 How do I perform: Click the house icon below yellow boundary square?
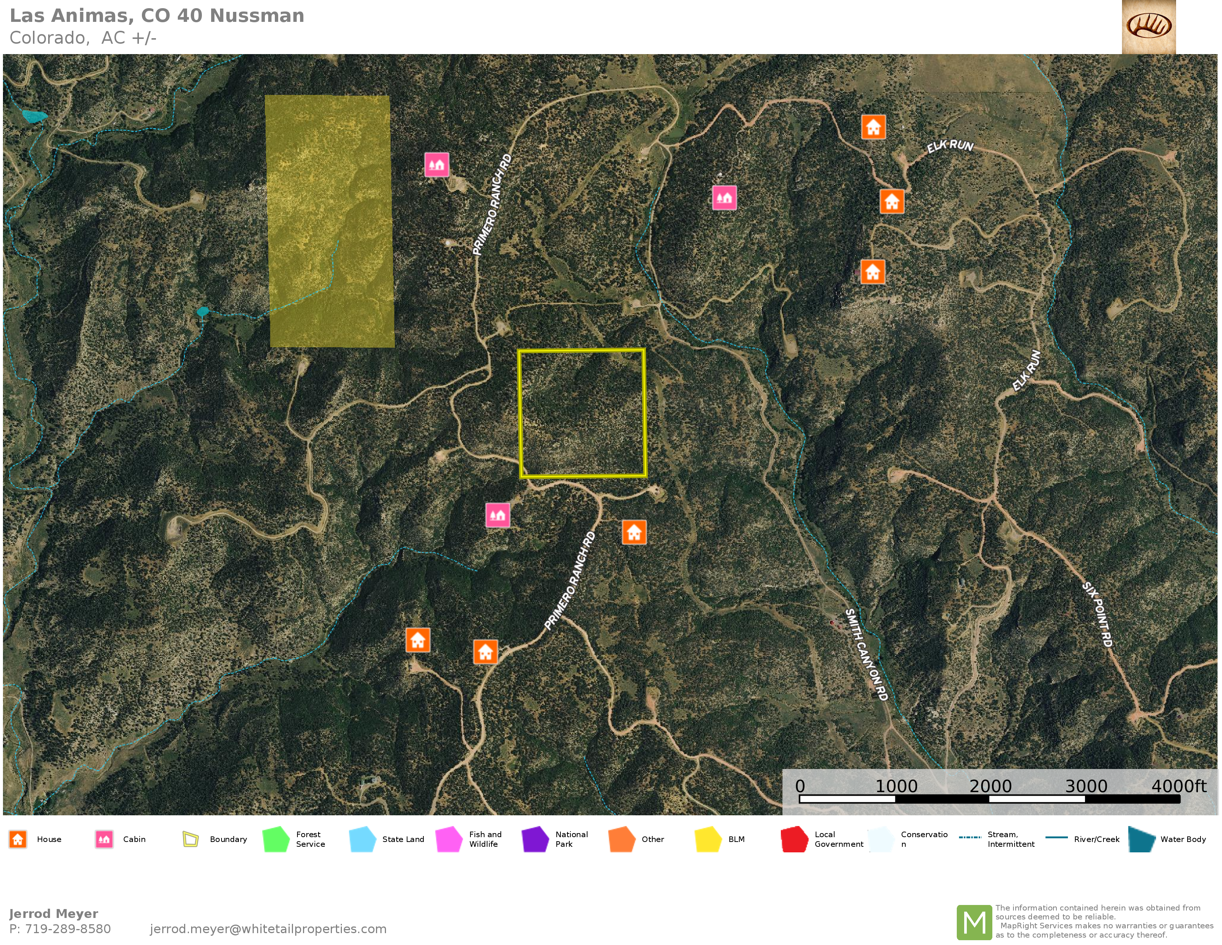(x=634, y=533)
